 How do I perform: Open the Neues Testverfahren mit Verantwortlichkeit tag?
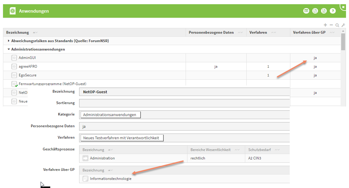coord(122,138)
